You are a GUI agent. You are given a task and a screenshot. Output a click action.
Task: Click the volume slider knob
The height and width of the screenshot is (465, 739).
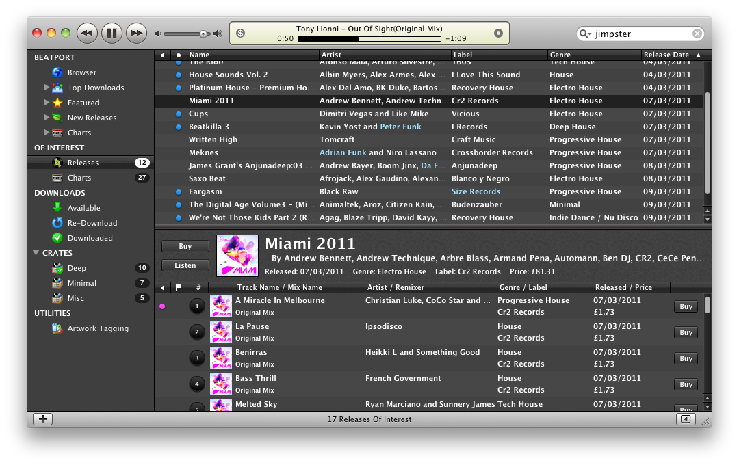pyautogui.click(x=203, y=34)
